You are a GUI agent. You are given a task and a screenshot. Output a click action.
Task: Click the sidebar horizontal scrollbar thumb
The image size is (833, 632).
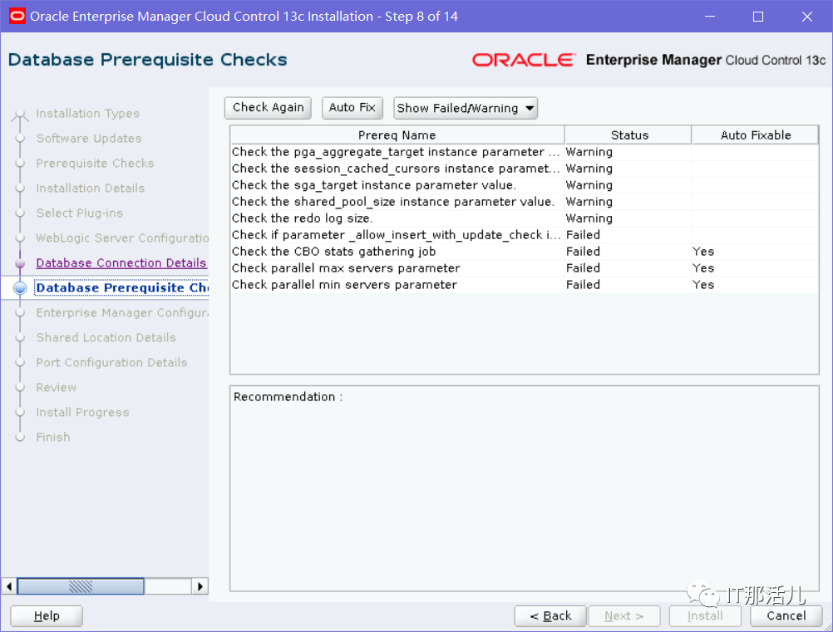pos(81,586)
